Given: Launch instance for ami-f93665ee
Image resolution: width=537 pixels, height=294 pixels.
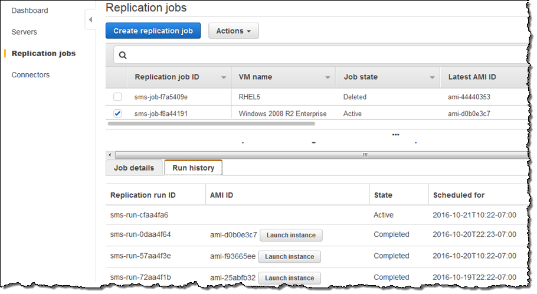Looking at the screenshot, I should point(289,256).
